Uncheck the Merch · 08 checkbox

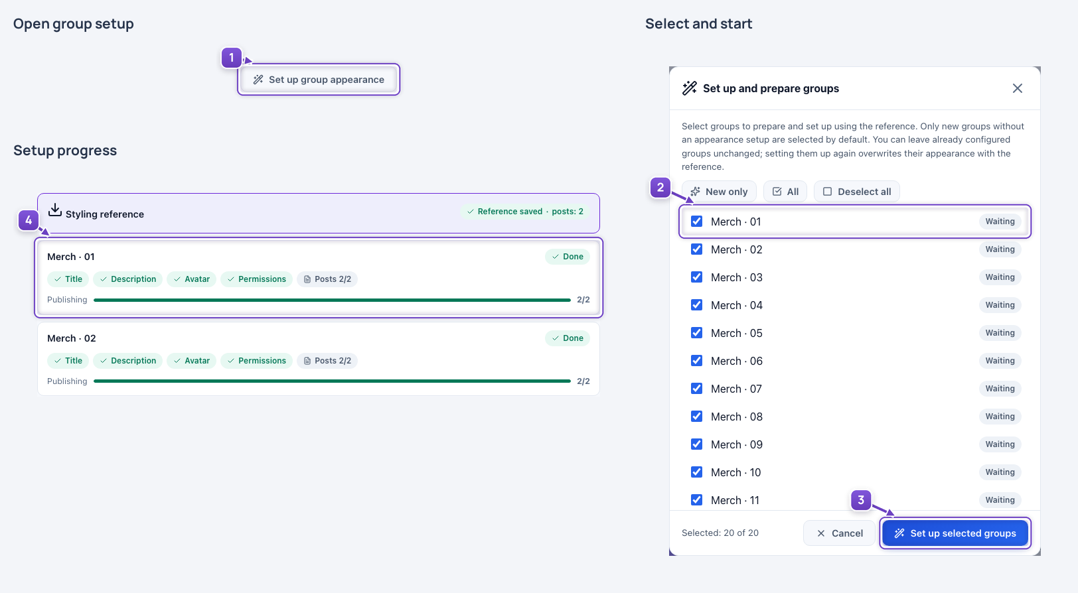click(696, 417)
